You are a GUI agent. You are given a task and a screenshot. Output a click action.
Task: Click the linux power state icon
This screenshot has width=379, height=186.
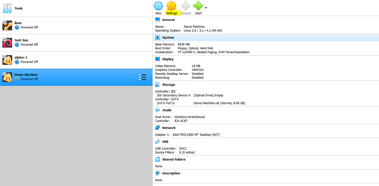tap(17, 27)
